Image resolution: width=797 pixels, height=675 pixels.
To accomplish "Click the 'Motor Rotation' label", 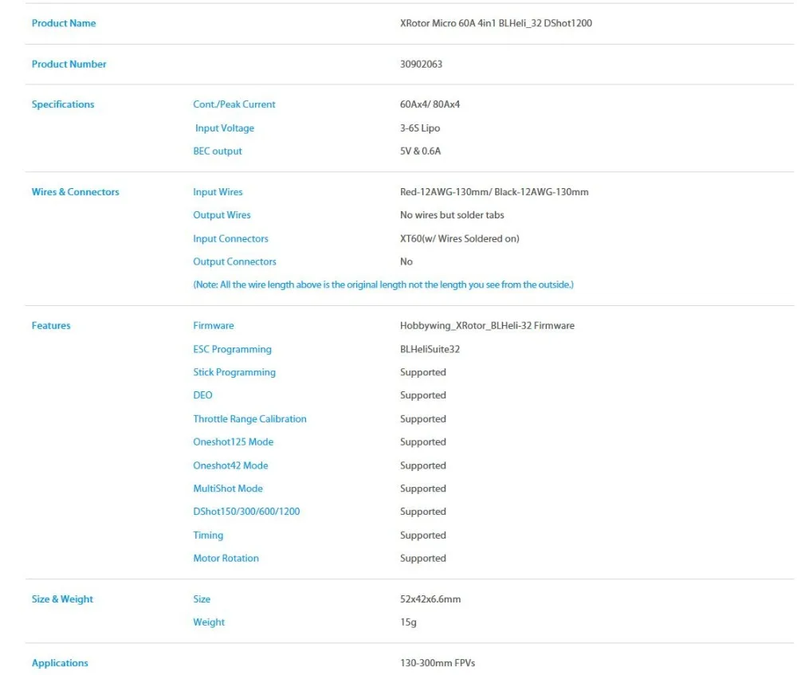I will (x=226, y=558).
